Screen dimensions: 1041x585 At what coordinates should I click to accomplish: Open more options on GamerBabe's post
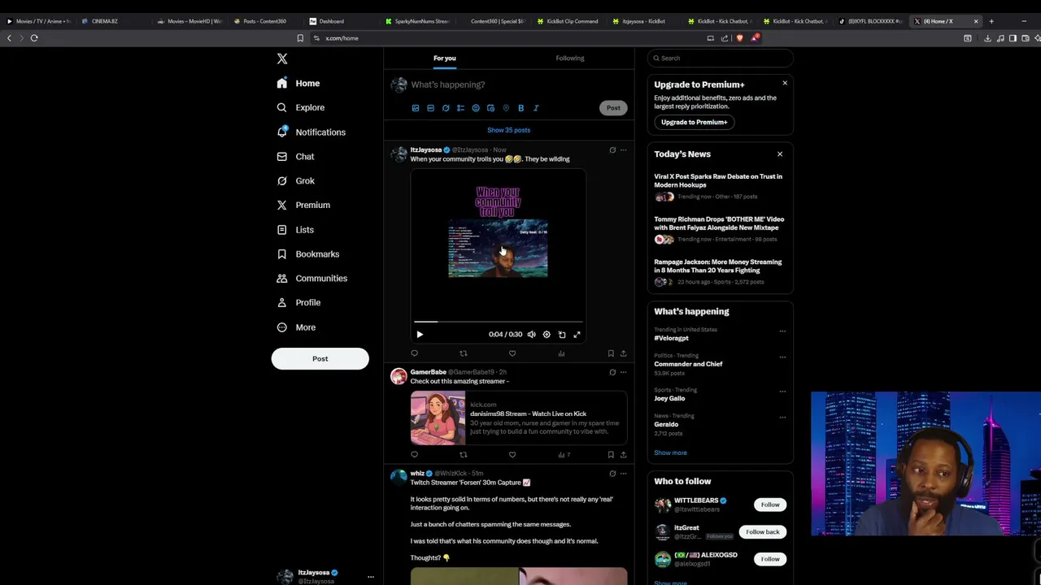coord(624,372)
